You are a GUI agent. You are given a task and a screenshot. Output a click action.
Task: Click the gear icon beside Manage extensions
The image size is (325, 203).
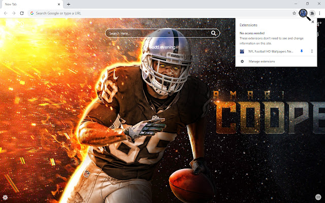[242, 61]
